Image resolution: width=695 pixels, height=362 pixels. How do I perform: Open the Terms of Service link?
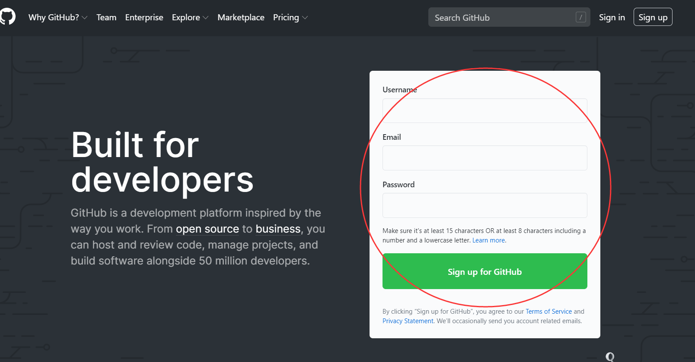coord(548,312)
